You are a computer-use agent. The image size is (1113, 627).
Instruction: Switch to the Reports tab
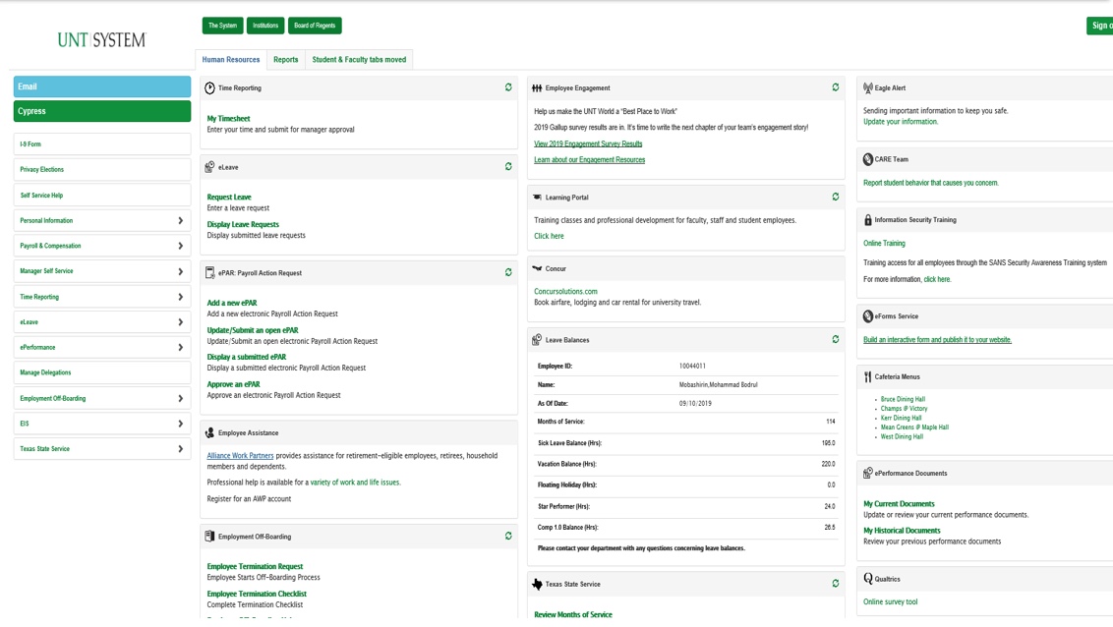pos(285,60)
